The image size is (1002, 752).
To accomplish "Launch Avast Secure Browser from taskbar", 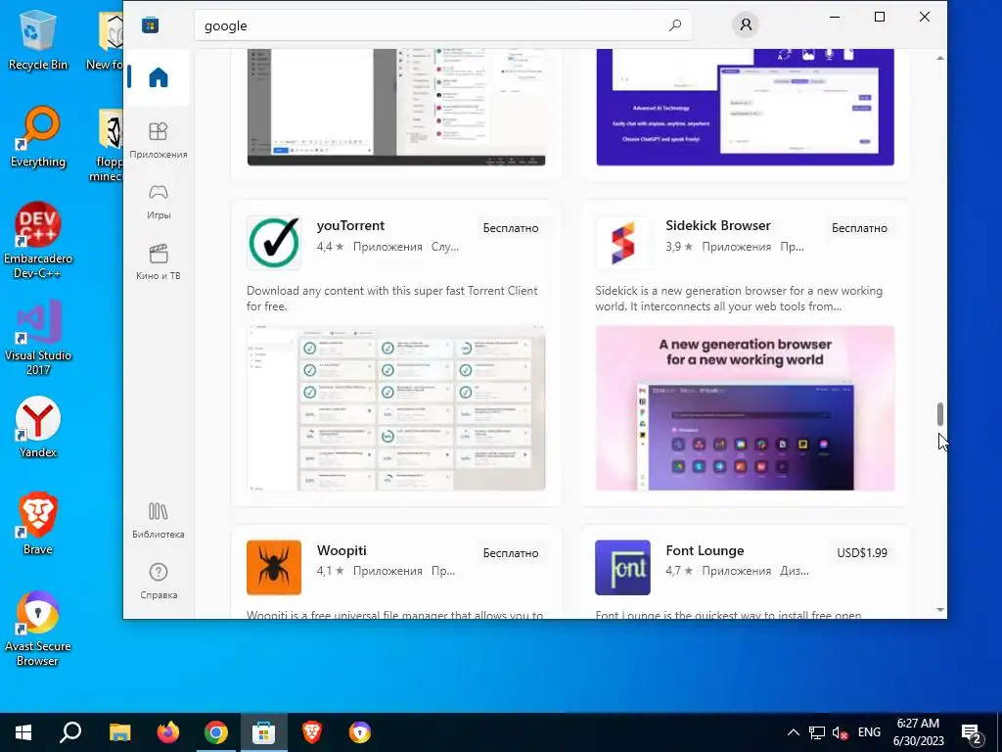I will pyautogui.click(x=360, y=732).
